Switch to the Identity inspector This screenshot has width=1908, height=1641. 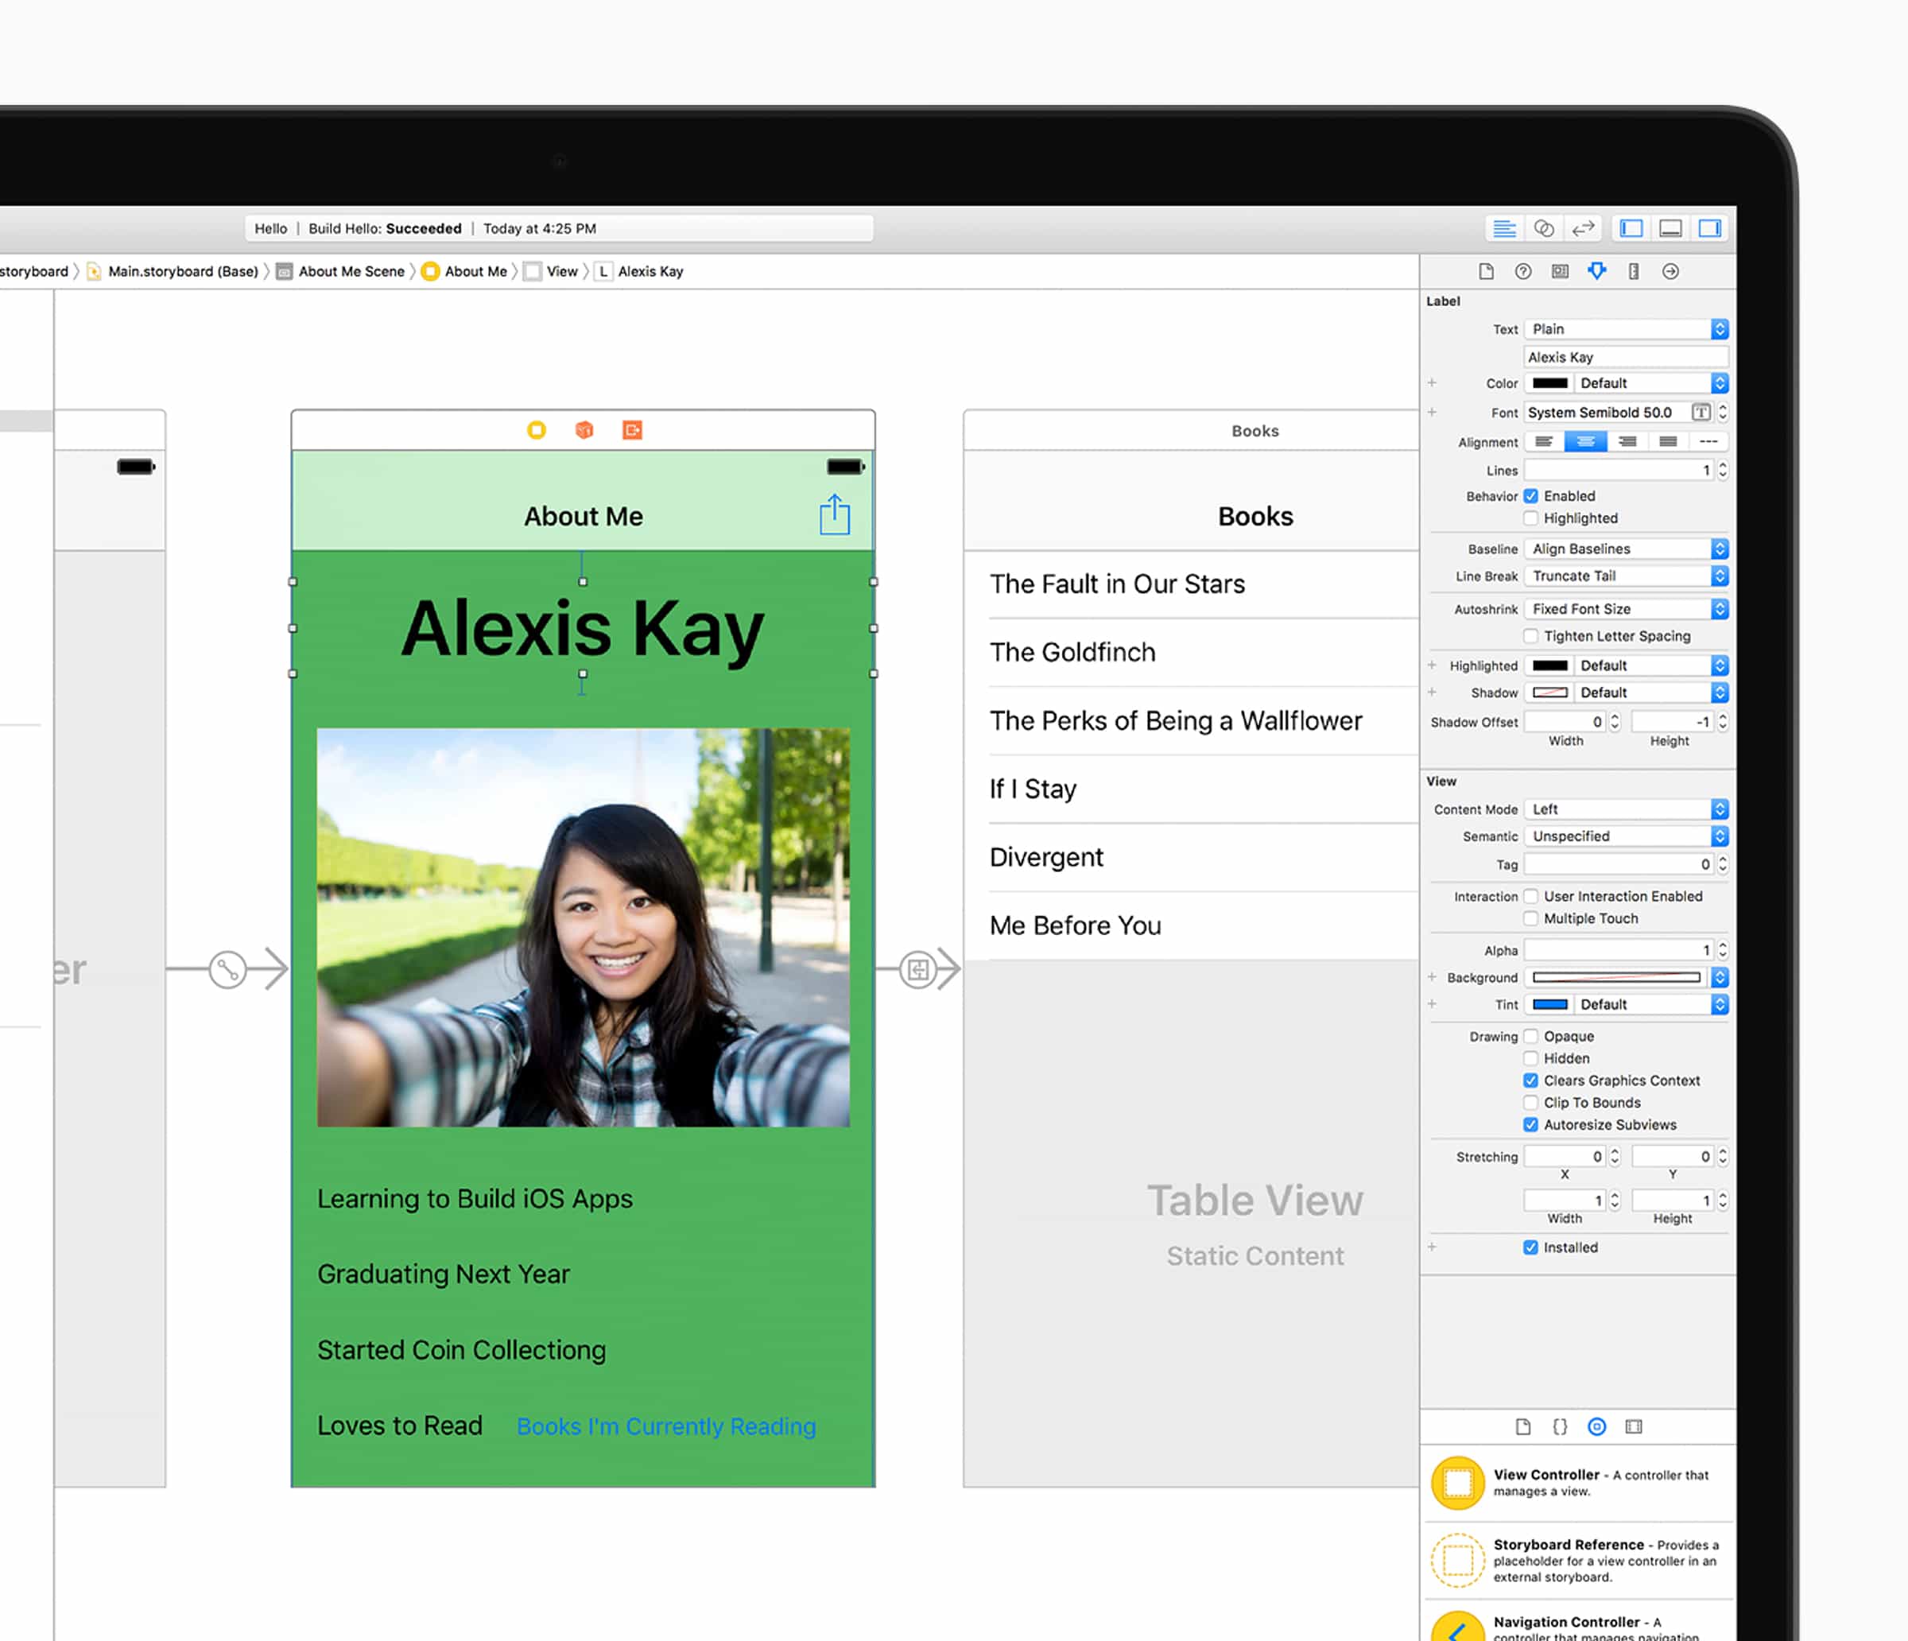1560,271
